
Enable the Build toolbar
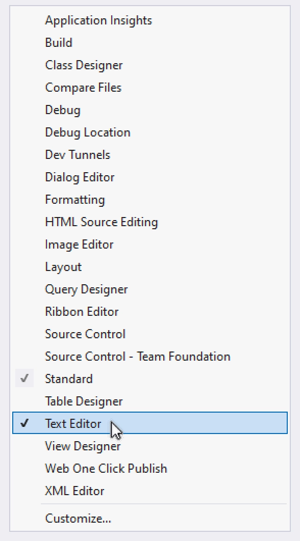coord(149,43)
